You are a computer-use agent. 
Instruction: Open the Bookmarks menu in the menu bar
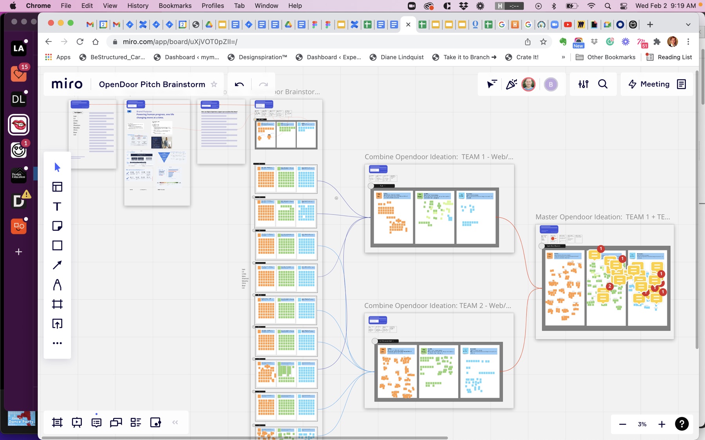coord(175,5)
